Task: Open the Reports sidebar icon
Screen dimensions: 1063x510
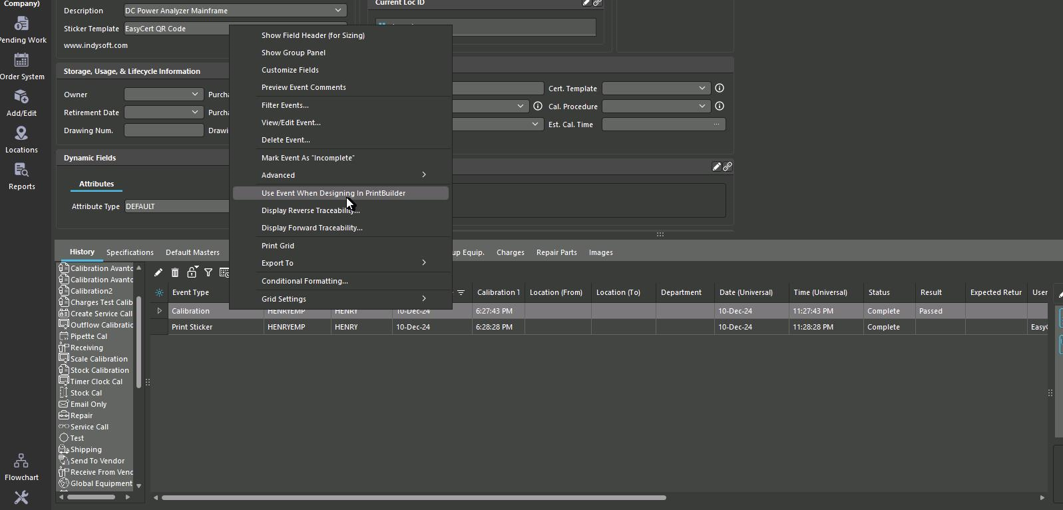Action: click(21, 176)
